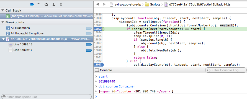Image resolution: width=247 pixels, height=99 pixels.
Task: Click the step into icon
Action: (x=53, y=4)
